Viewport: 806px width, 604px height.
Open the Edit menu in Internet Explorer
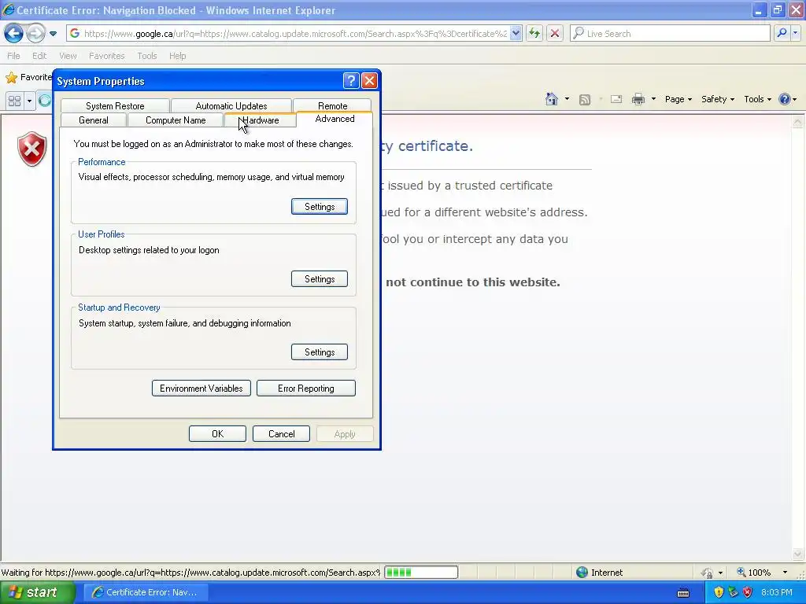tap(39, 56)
